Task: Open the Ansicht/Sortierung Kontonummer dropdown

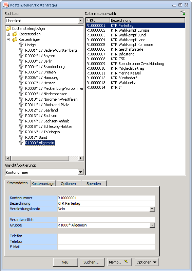Action: 80,172
